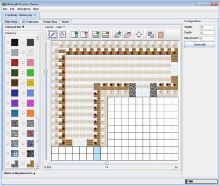Pick the dark gray wool texture swatch
This screenshot has height=186, width=220.
coord(30,42)
